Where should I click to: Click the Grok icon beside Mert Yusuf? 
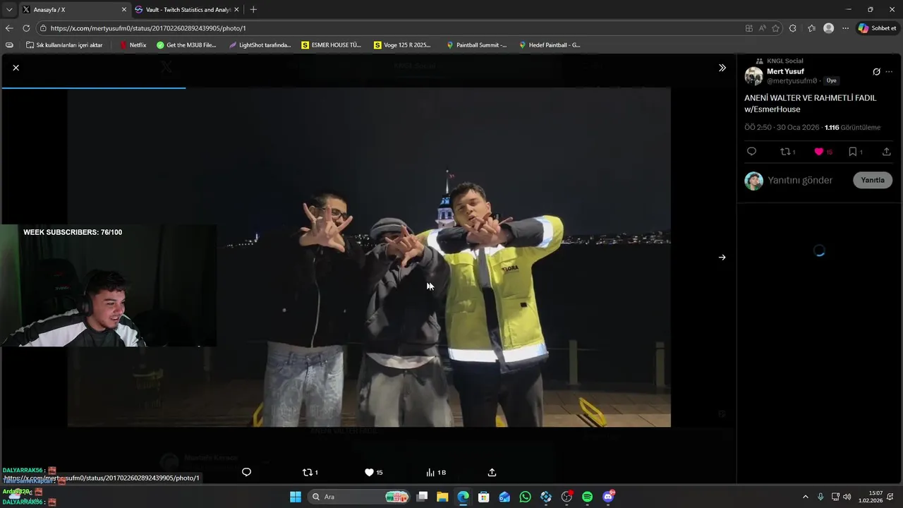pos(876,72)
